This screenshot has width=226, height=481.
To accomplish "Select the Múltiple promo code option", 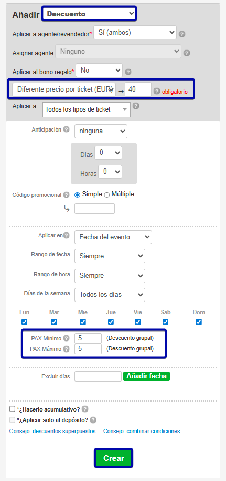I will [107, 195].
